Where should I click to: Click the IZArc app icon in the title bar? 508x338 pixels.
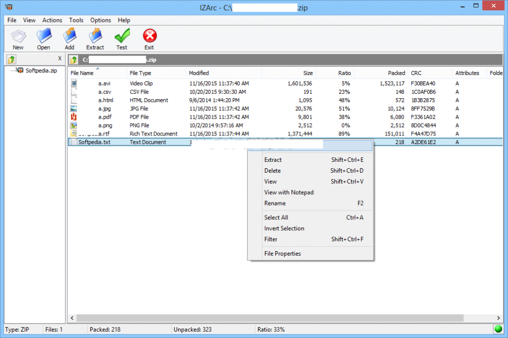click(x=9, y=7)
